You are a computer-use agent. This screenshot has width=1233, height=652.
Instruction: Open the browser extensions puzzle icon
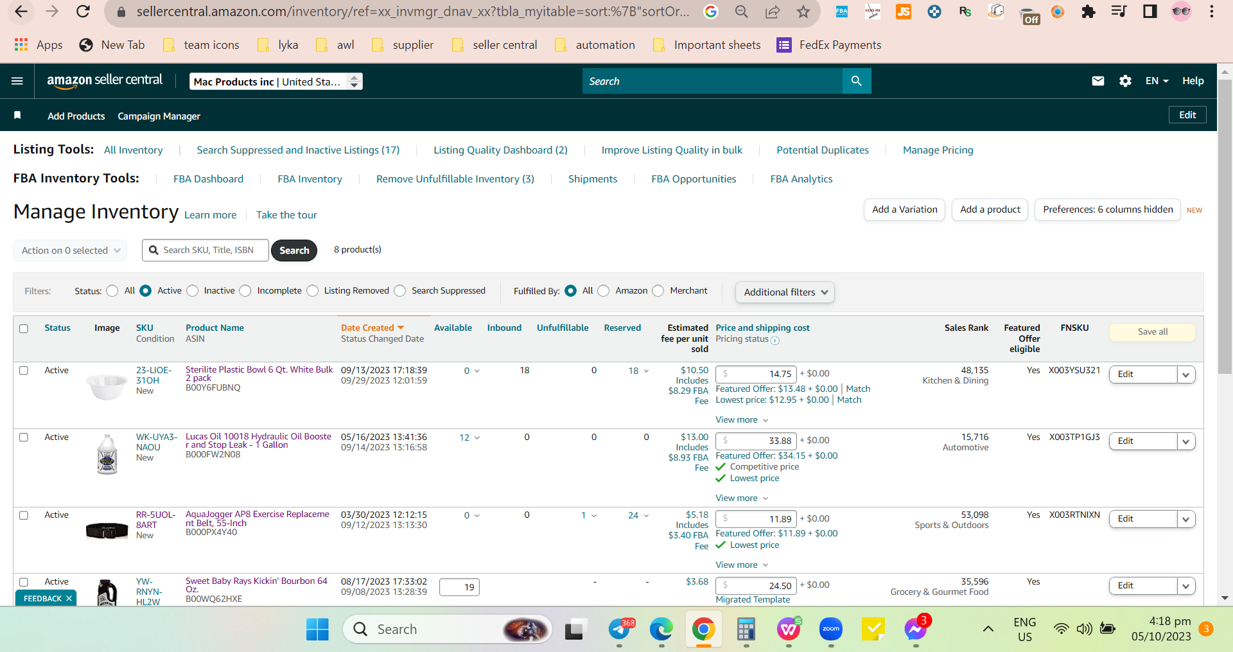point(1088,12)
